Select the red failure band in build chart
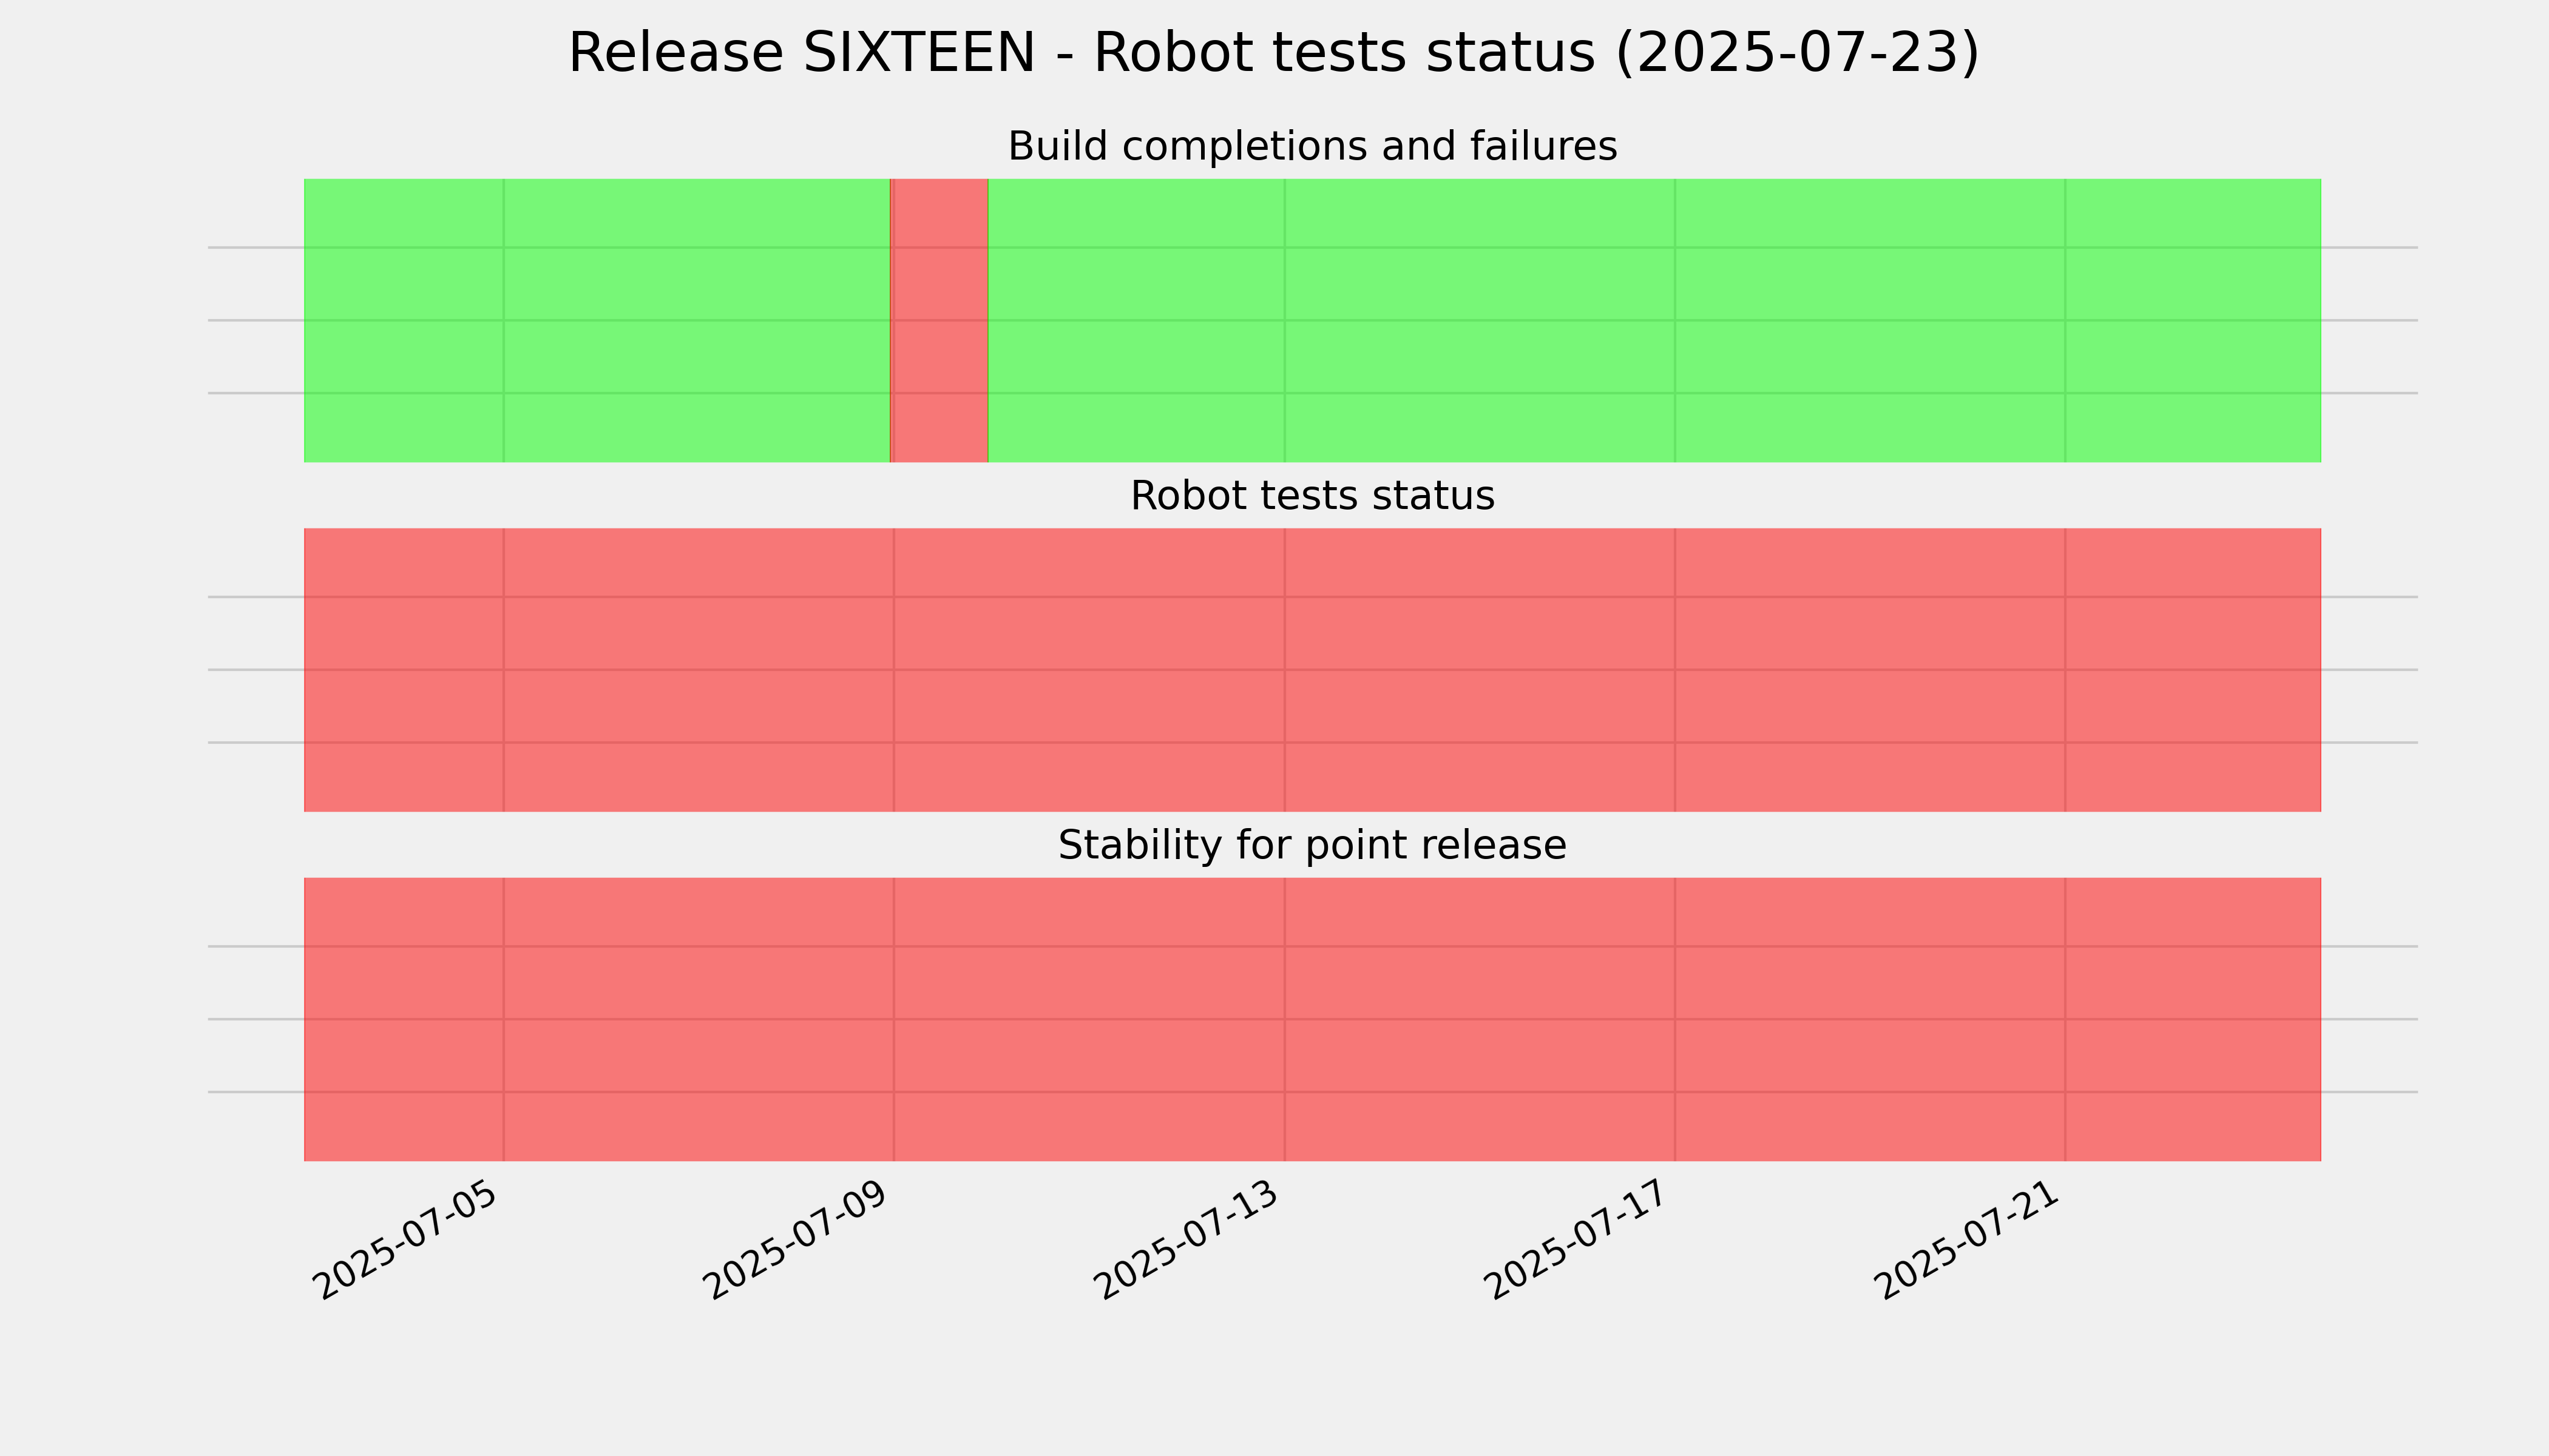 (x=939, y=320)
